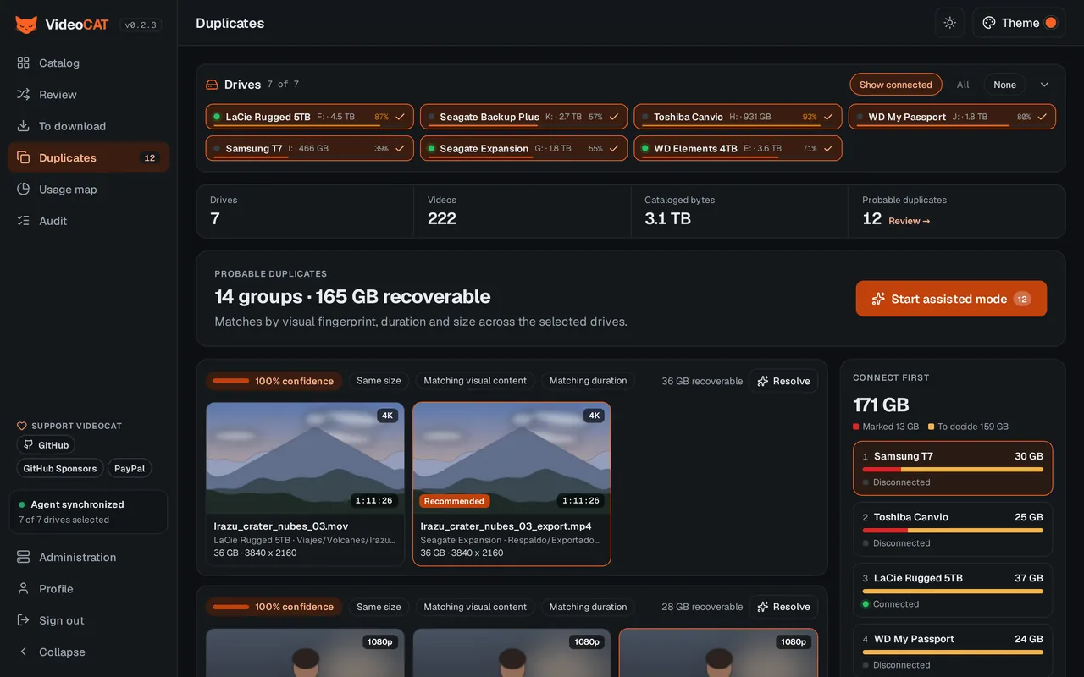Open Profile via its person icon
Screen dimensions: 1084x677
click(x=23, y=589)
